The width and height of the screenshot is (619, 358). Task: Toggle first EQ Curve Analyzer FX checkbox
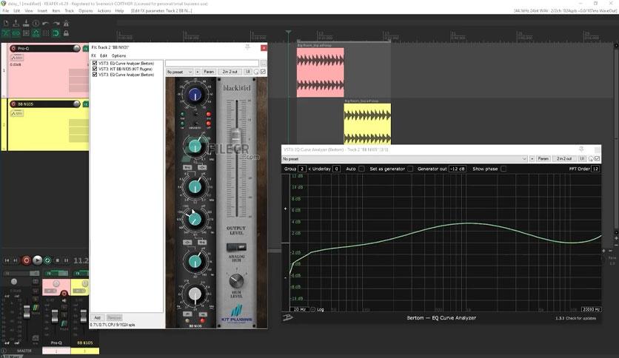point(95,63)
